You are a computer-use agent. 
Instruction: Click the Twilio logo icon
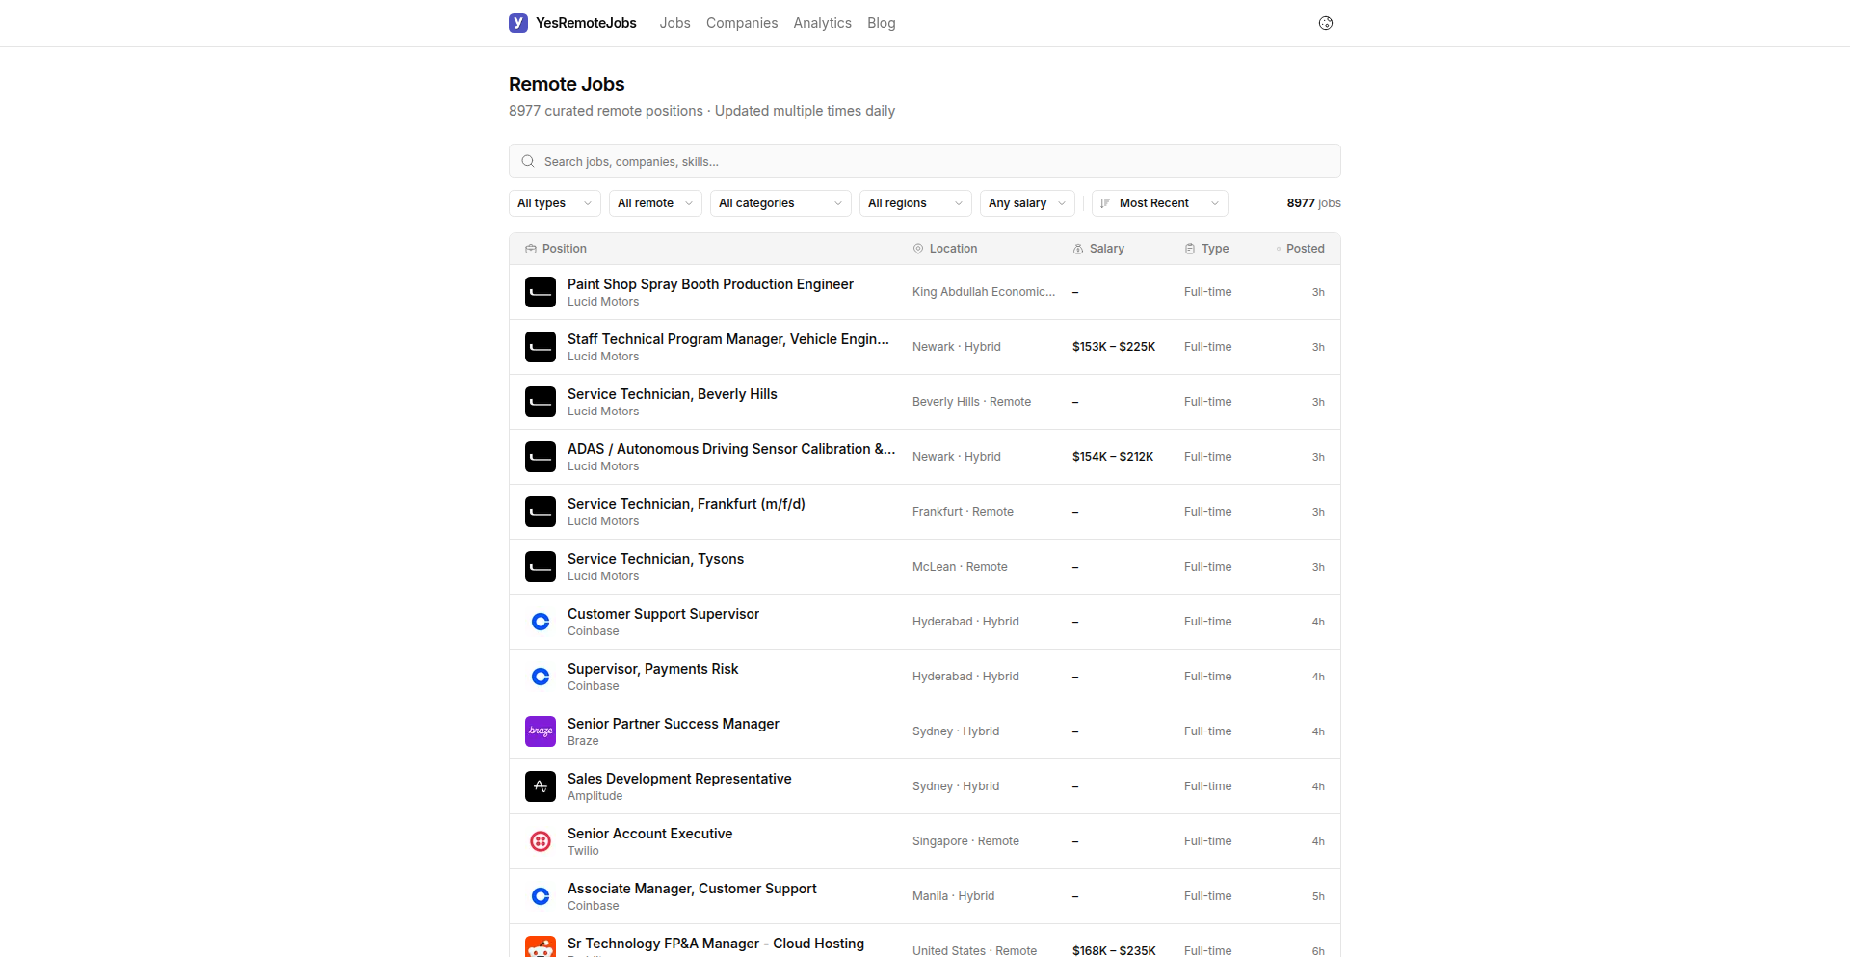(541, 841)
